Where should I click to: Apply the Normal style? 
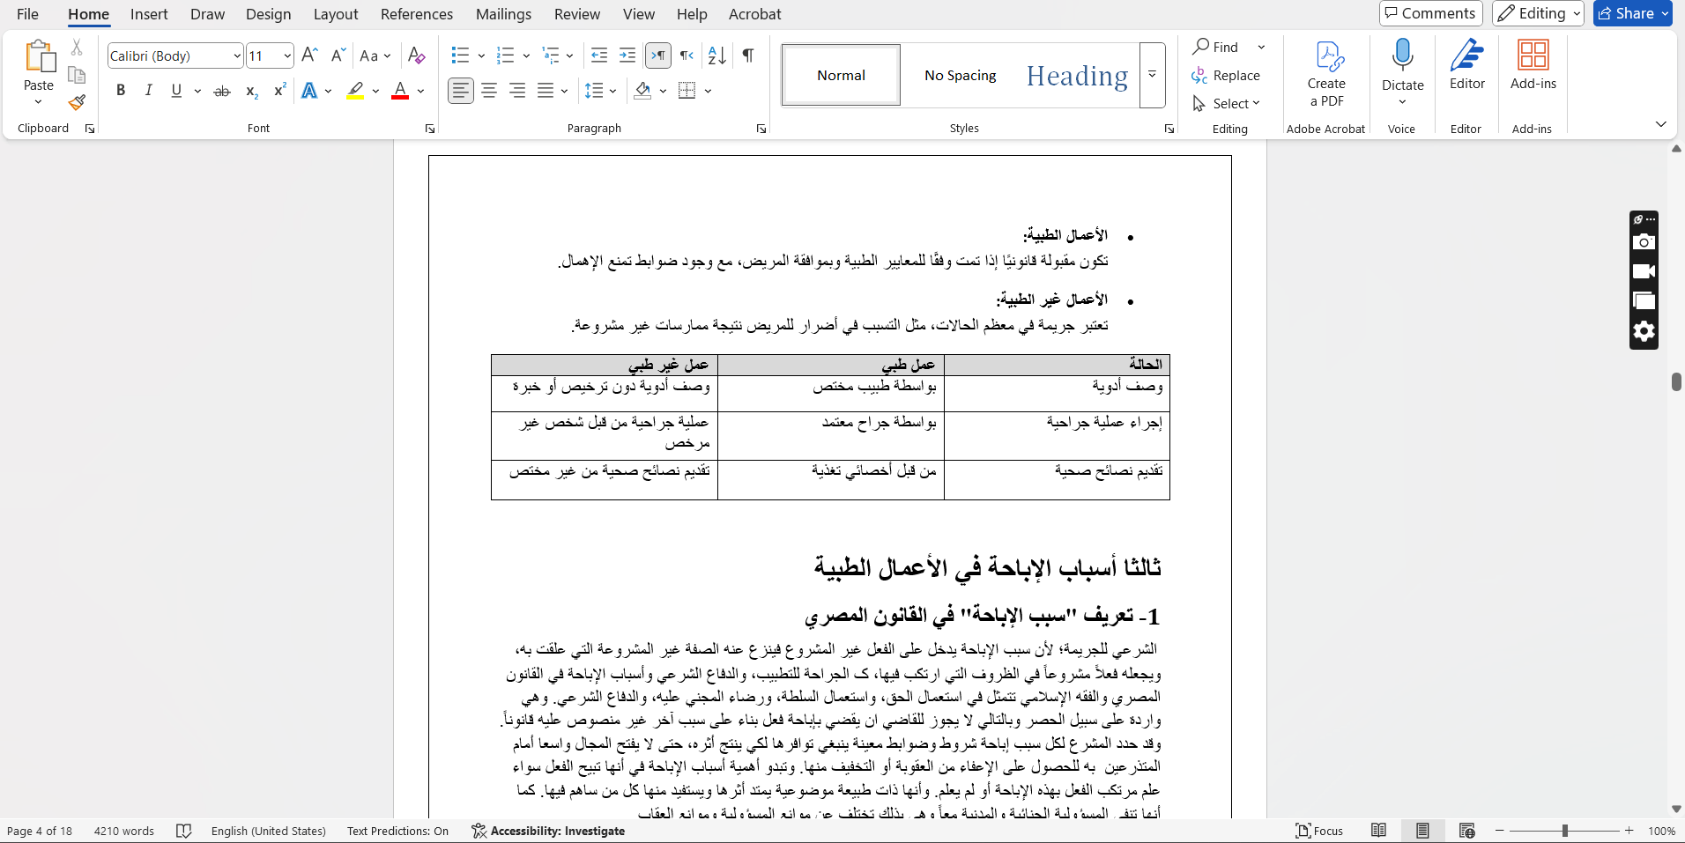pyautogui.click(x=842, y=76)
